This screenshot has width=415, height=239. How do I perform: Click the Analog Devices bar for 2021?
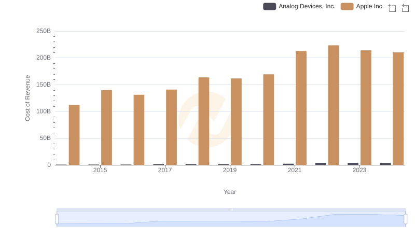(x=288, y=164)
